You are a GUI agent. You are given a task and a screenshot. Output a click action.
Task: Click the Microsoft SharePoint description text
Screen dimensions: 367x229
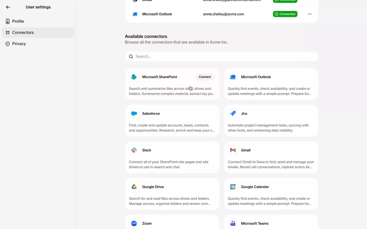pos(172,91)
